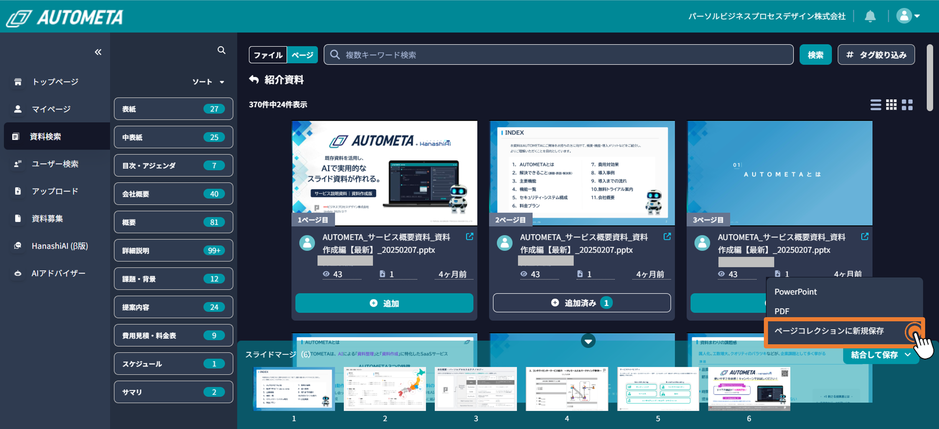Screen dimensions: 939x429
Task: Switch to ページ search mode
Action: pyautogui.click(x=302, y=55)
